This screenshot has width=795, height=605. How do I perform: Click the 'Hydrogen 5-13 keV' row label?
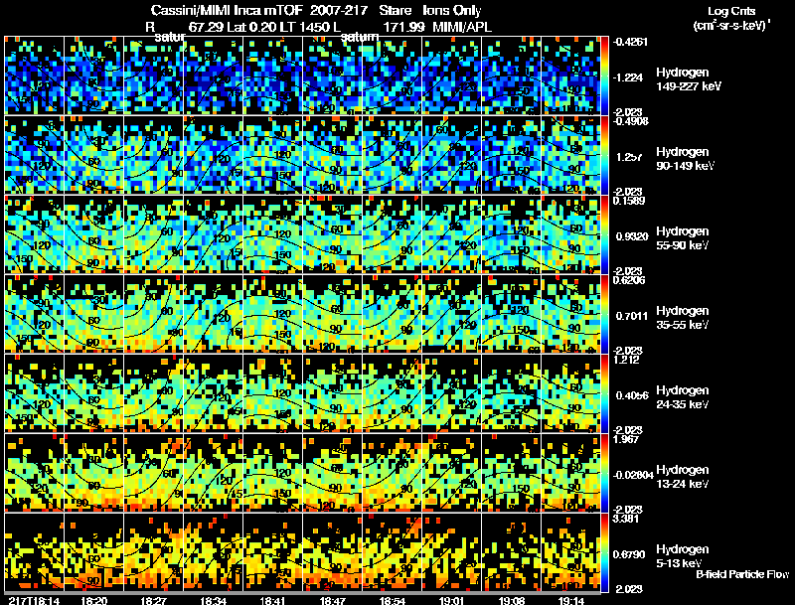683,556
